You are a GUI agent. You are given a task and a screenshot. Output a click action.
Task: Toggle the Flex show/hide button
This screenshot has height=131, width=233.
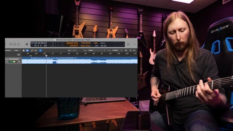(36, 51)
